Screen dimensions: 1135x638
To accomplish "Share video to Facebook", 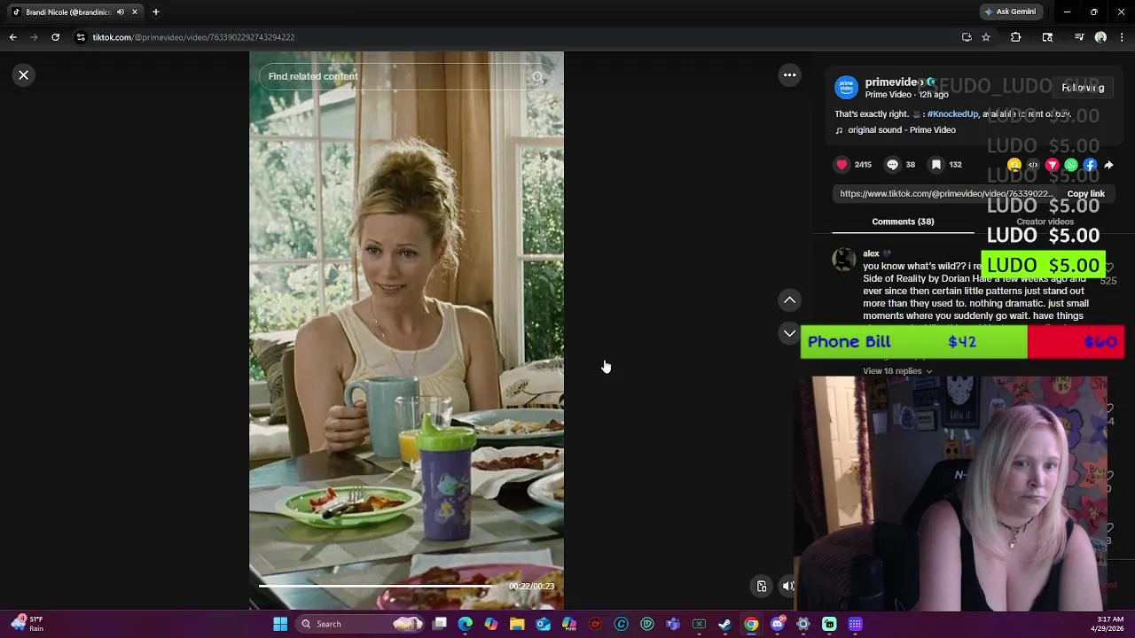I will tap(1090, 165).
